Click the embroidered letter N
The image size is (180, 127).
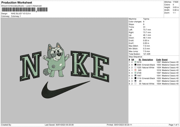[x=31, y=66]
